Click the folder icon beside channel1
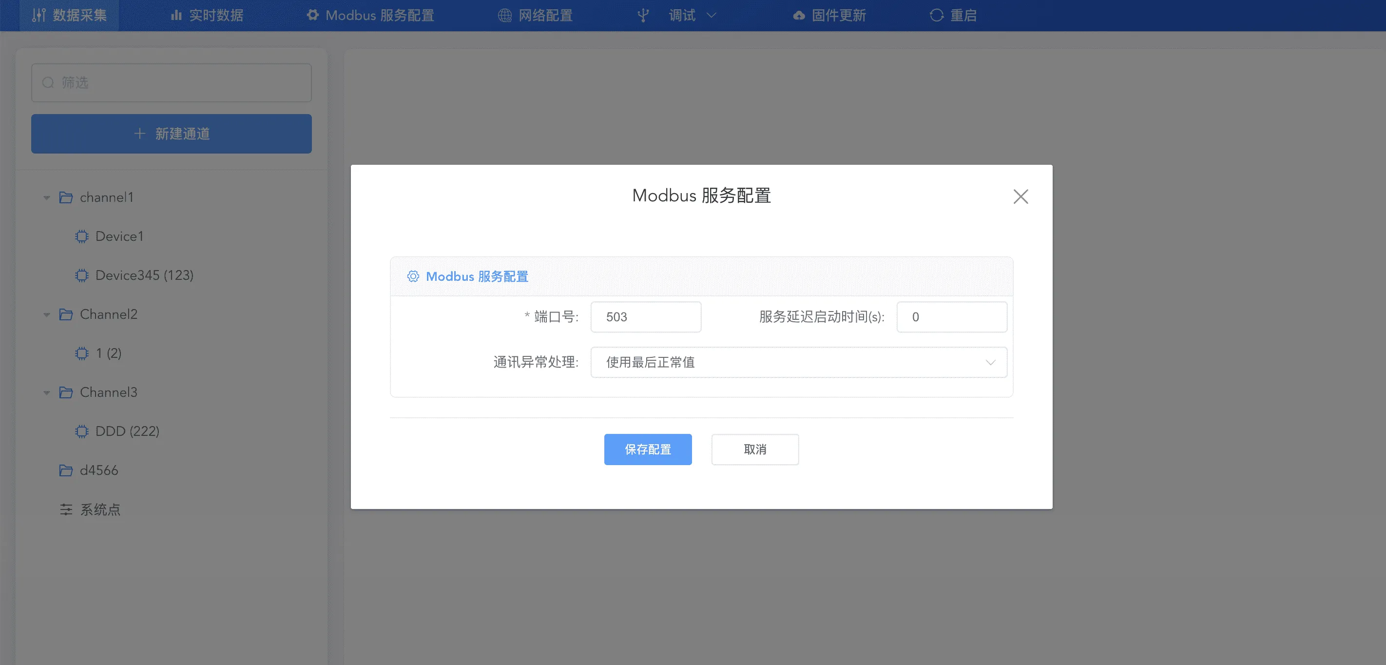This screenshot has width=1386, height=665. click(66, 197)
